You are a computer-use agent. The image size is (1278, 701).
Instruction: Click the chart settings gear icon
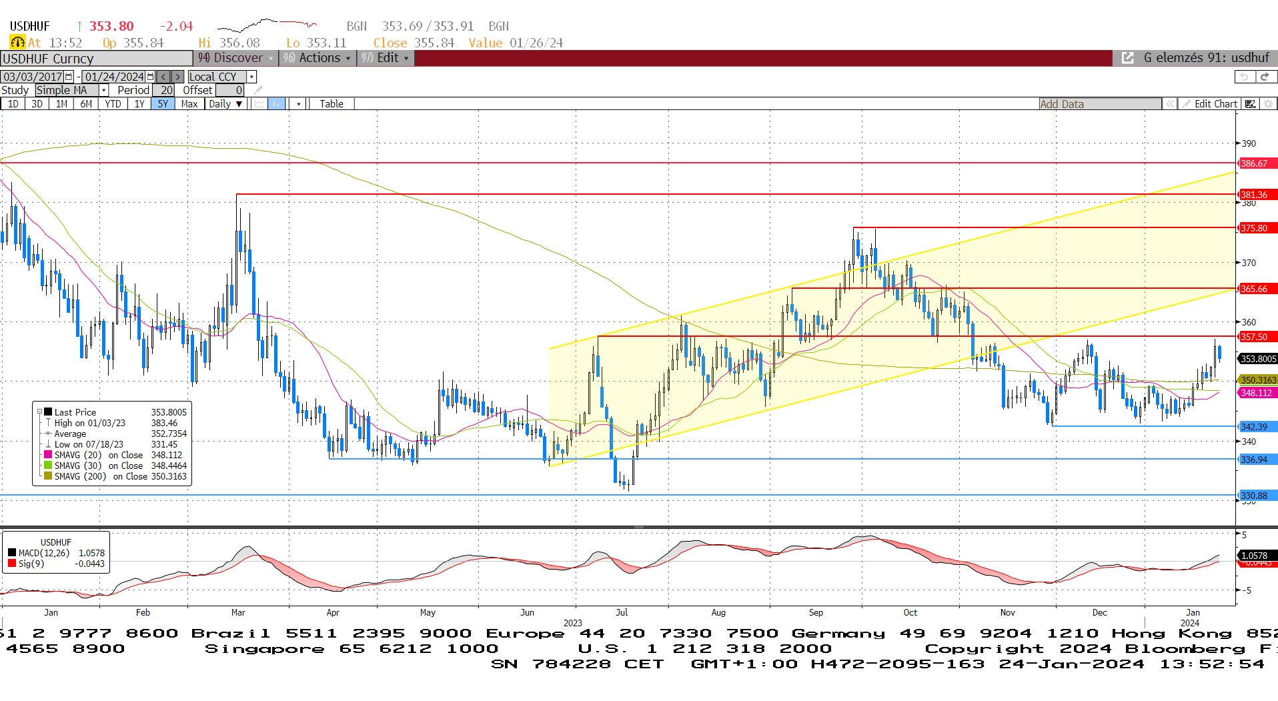(1269, 104)
